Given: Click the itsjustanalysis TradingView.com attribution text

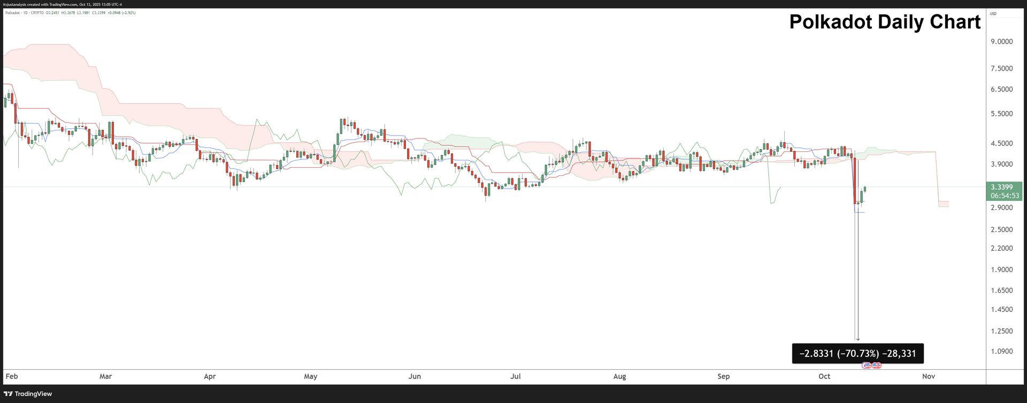Looking at the screenshot, I should point(63,4).
